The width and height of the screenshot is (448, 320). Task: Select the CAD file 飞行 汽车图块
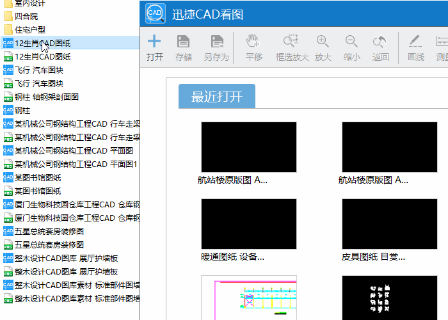[33, 70]
